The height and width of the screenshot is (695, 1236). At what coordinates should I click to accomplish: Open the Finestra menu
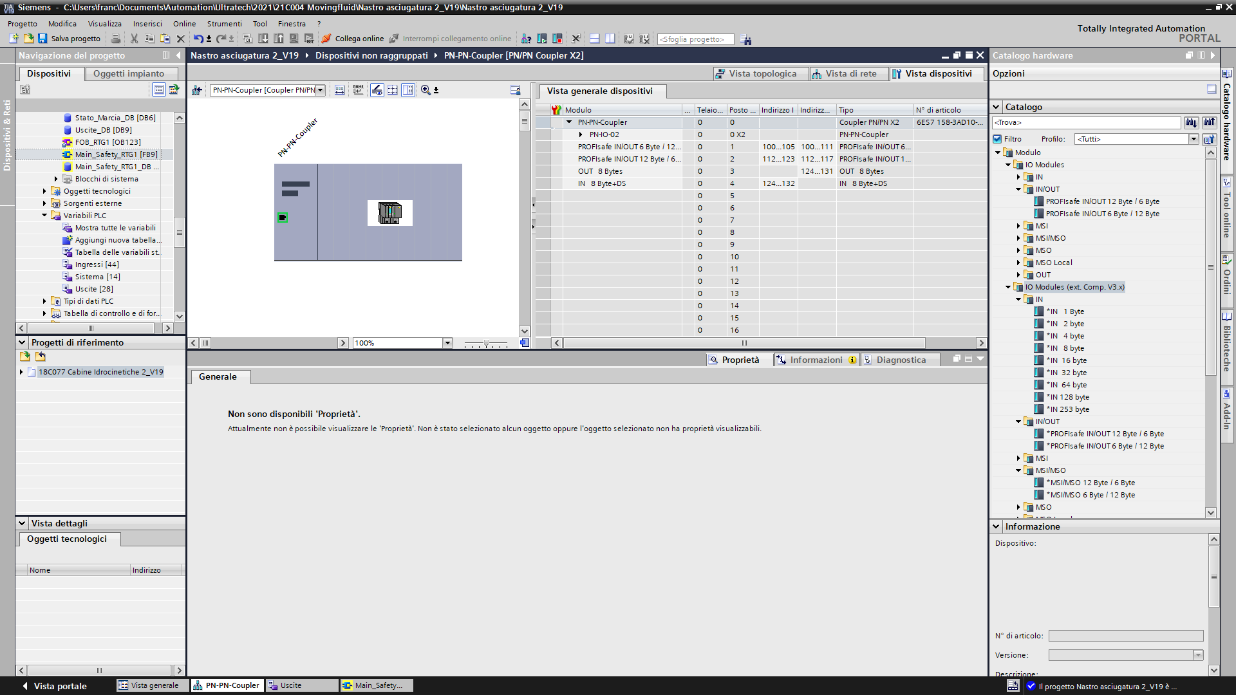pyautogui.click(x=292, y=24)
